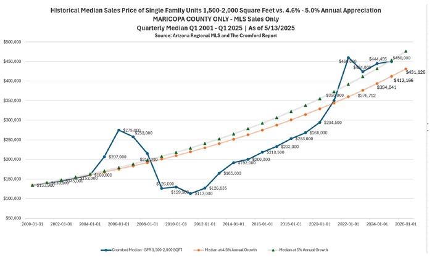Screen dimensions: 432x265
Task: Click the $450,000 final blue data point
Action: coord(391,61)
